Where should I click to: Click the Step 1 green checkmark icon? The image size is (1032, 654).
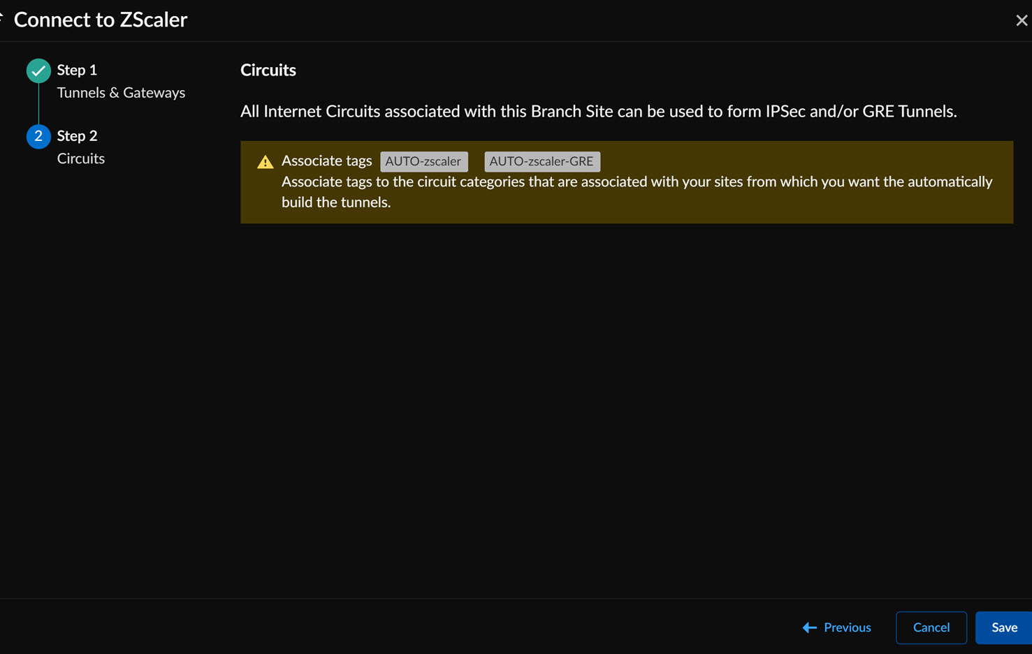pos(38,70)
